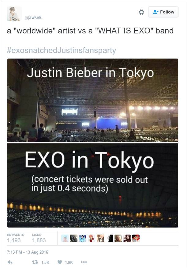Click the fourth liker avatar with red flower
This screenshot has width=188, height=268.
92,238
